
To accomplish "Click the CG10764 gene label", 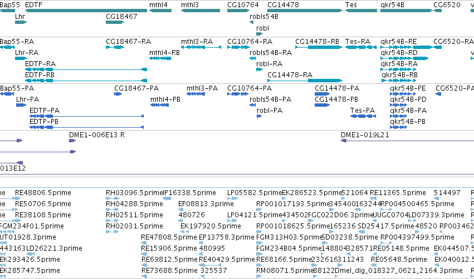I will click(243, 5).
